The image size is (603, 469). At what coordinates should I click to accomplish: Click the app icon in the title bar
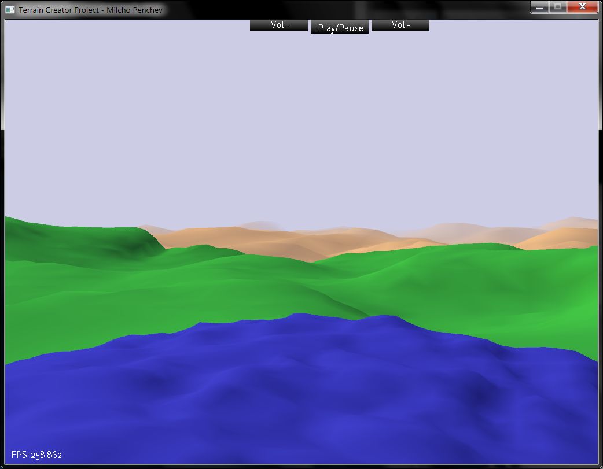pos(10,10)
